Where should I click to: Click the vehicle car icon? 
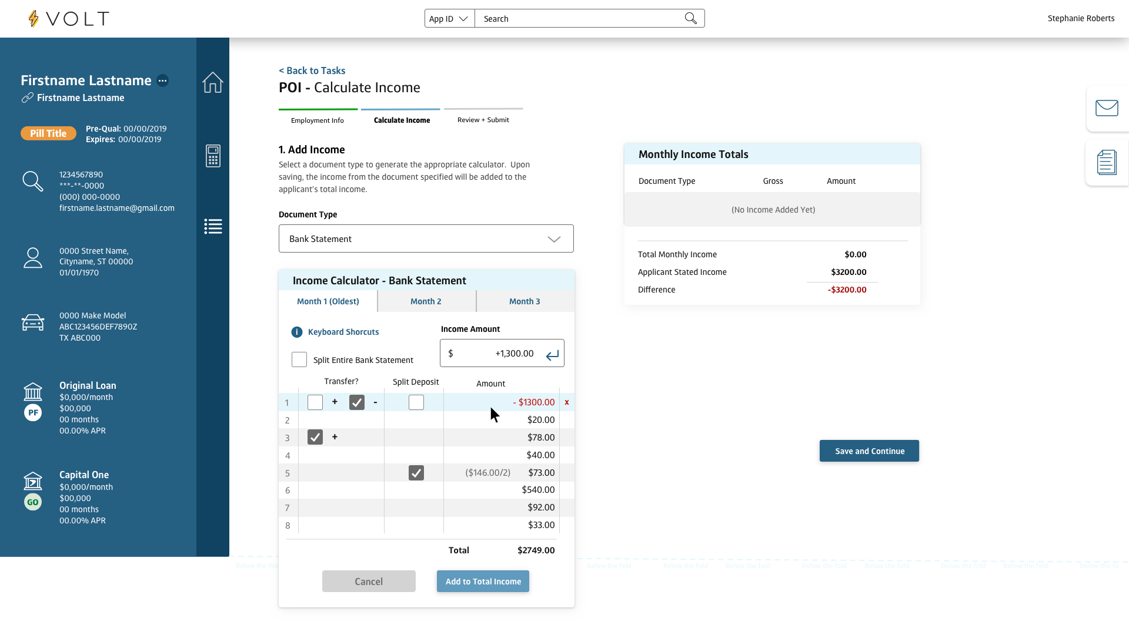coord(33,322)
